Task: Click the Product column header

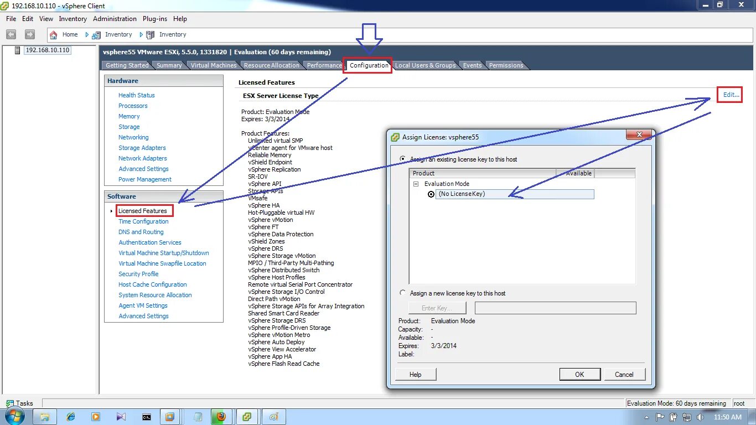Action: coord(483,173)
